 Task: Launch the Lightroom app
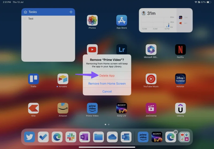pos(122,49)
